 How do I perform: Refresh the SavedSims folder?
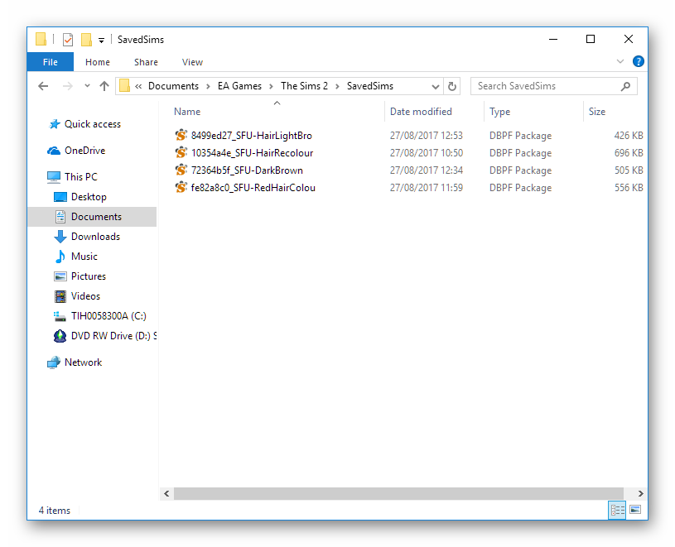click(x=451, y=86)
